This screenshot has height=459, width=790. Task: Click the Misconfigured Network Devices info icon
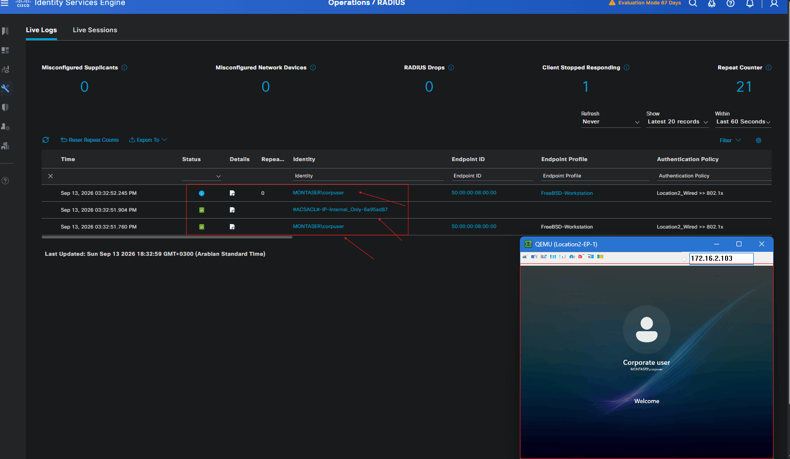(x=313, y=67)
